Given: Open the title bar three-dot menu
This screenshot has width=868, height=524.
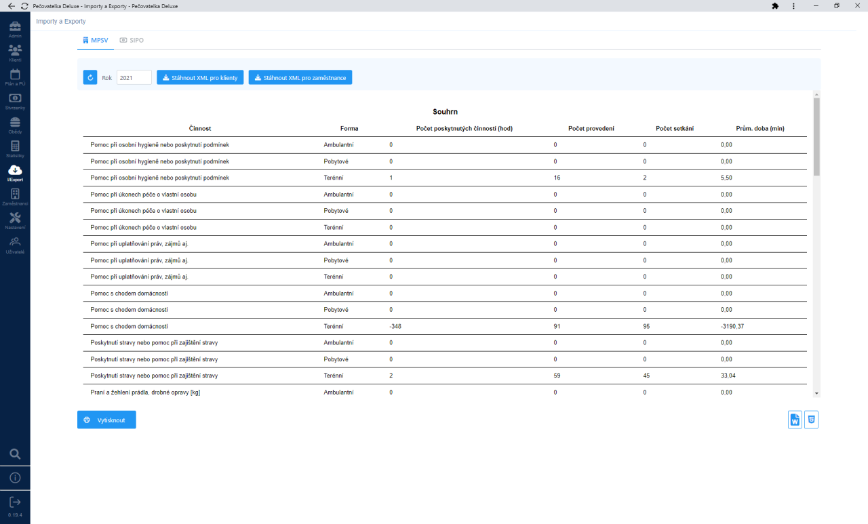Looking at the screenshot, I should [x=794, y=5].
